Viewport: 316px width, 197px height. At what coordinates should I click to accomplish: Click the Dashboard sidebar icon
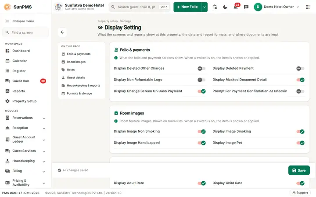click(x=7, y=51)
